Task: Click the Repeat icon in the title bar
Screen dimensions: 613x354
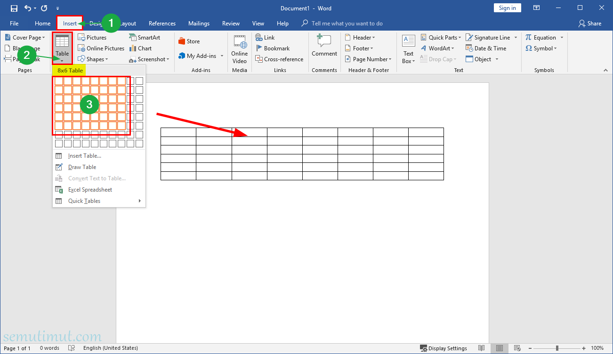Action: click(x=44, y=8)
